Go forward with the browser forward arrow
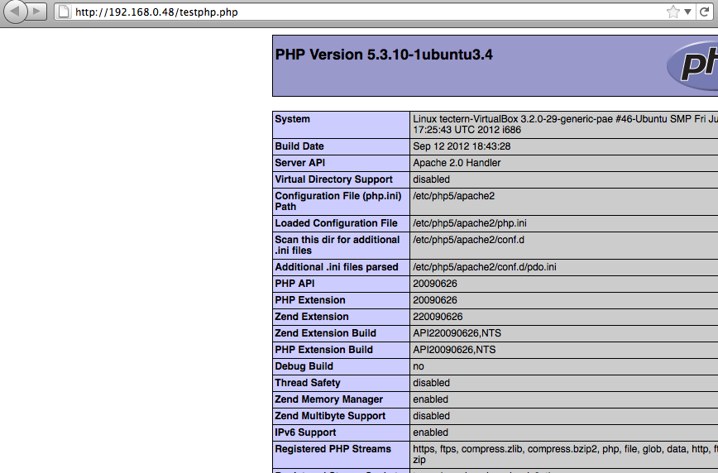The width and height of the screenshot is (718, 473). (37, 12)
